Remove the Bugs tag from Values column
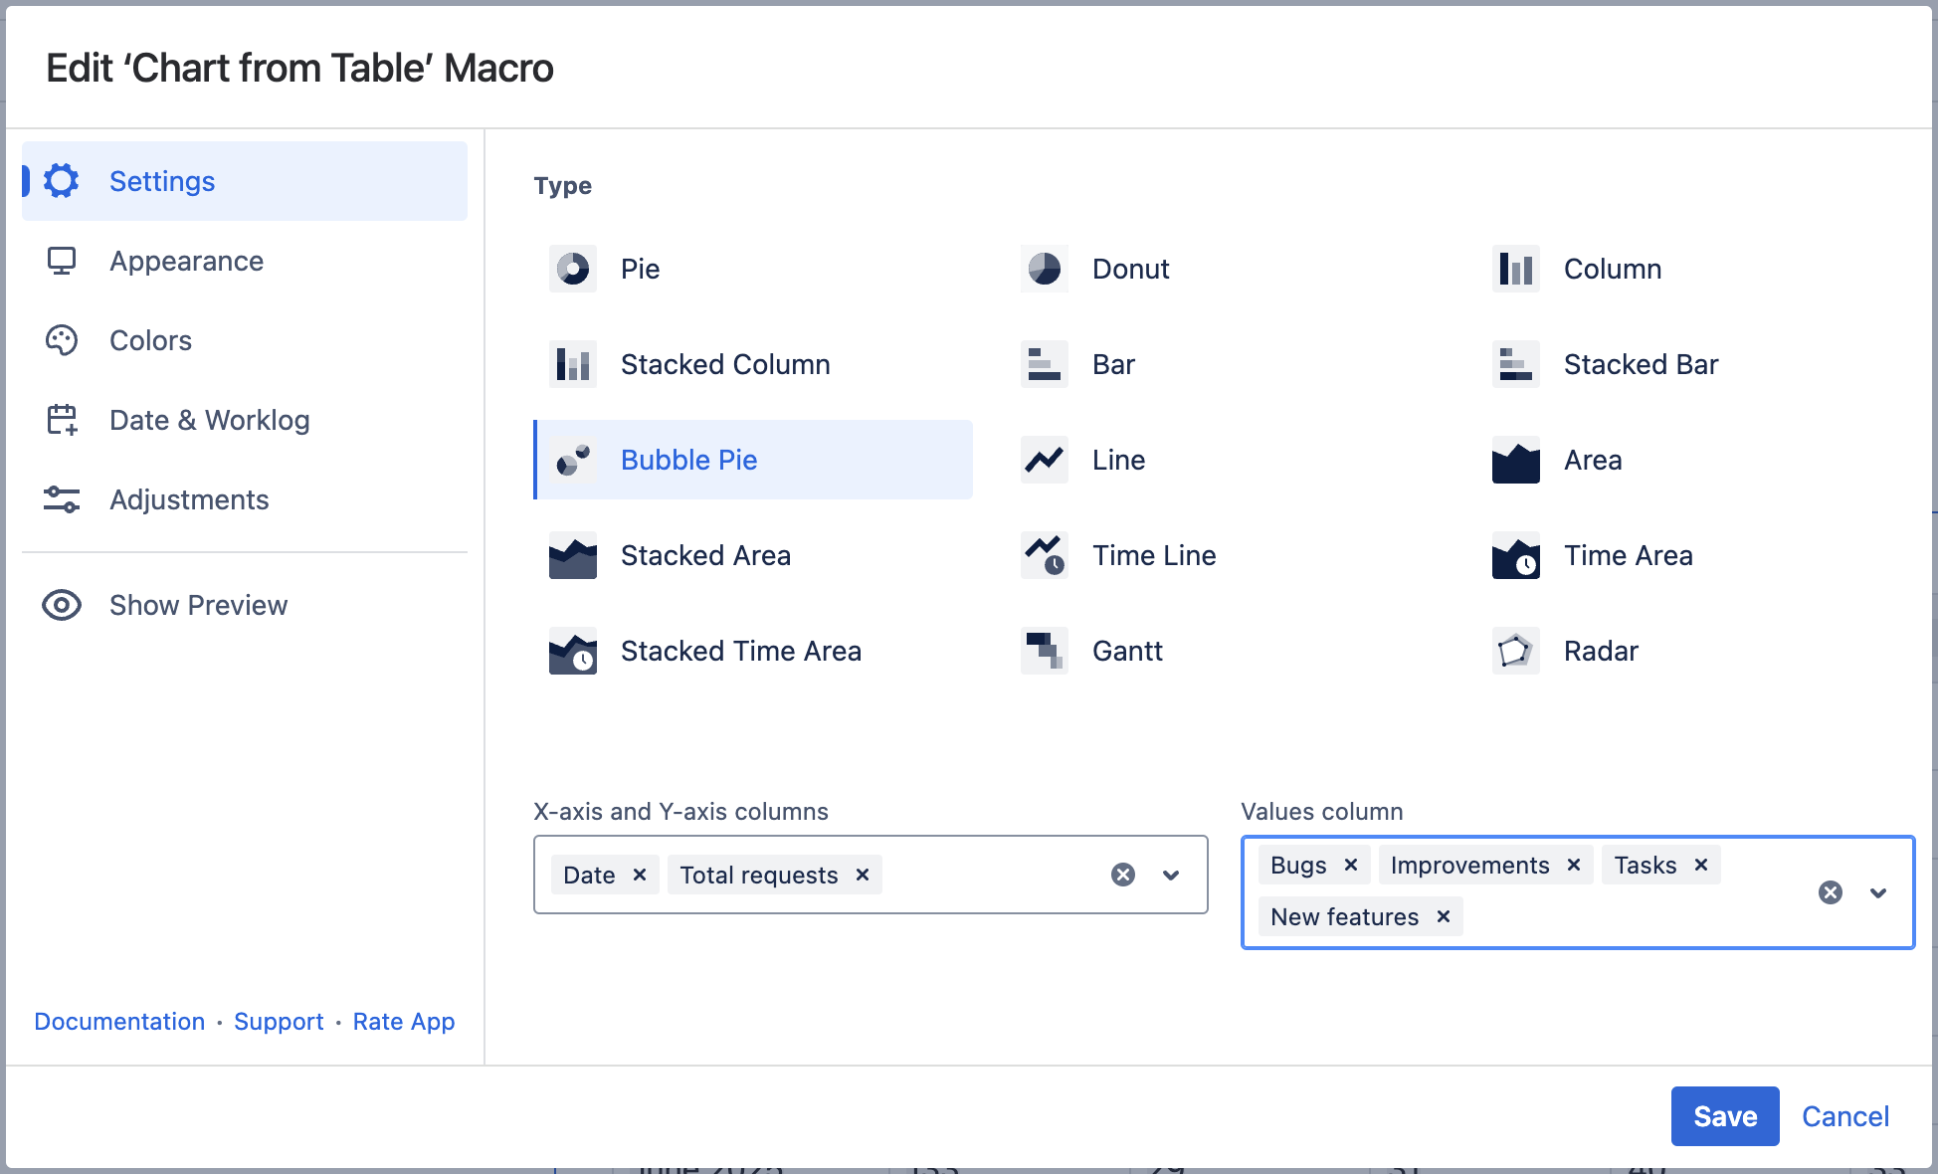 pos(1350,865)
